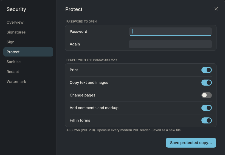
Task: Disable the Print permission toggle
Action: tap(207, 70)
